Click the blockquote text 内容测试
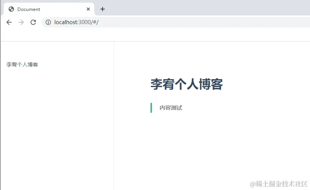The width and height of the screenshot is (310, 190). (x=170, y=108)
